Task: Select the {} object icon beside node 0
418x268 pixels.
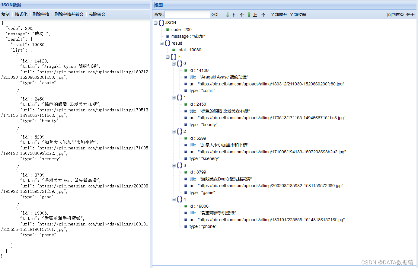Action: [180, 63]
